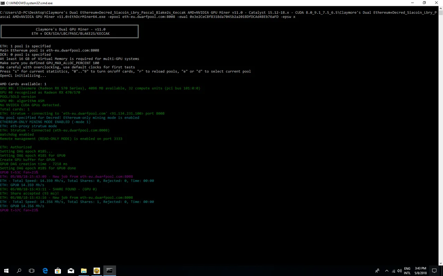Select the cmd.exe taskbar button
Screen dimensions: 443x276
(x=109, y=271)
